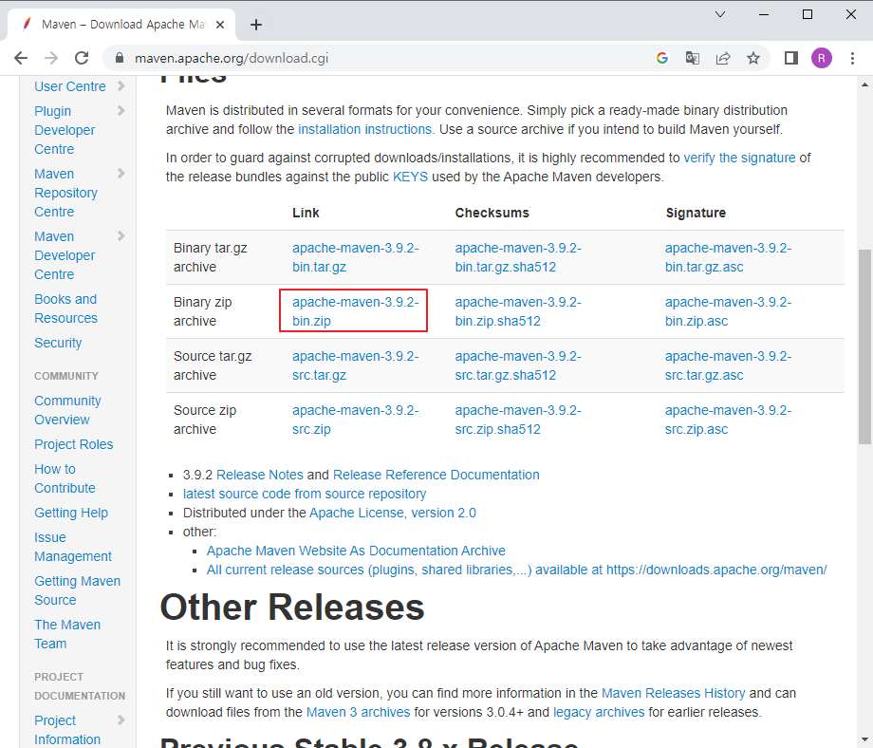Share this page icon
The height and width of the screenshot is (748, 873).
tap(723, 58)
